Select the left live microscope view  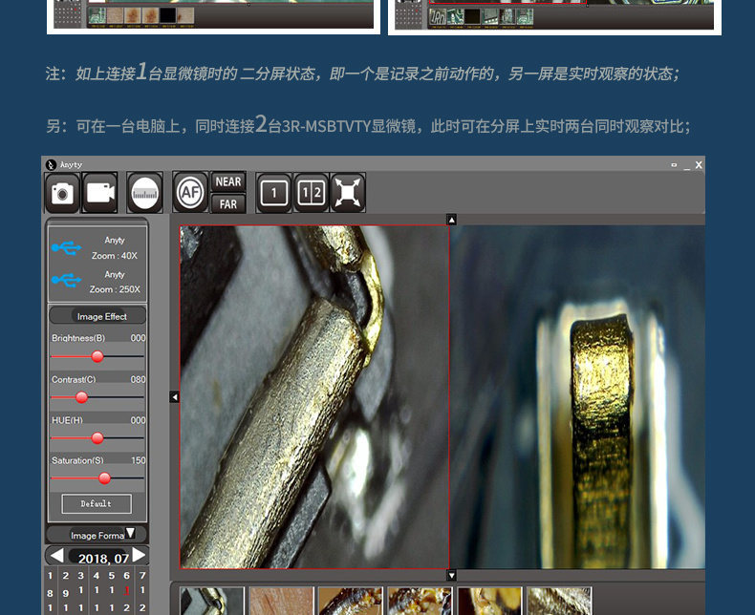point(314,397)
